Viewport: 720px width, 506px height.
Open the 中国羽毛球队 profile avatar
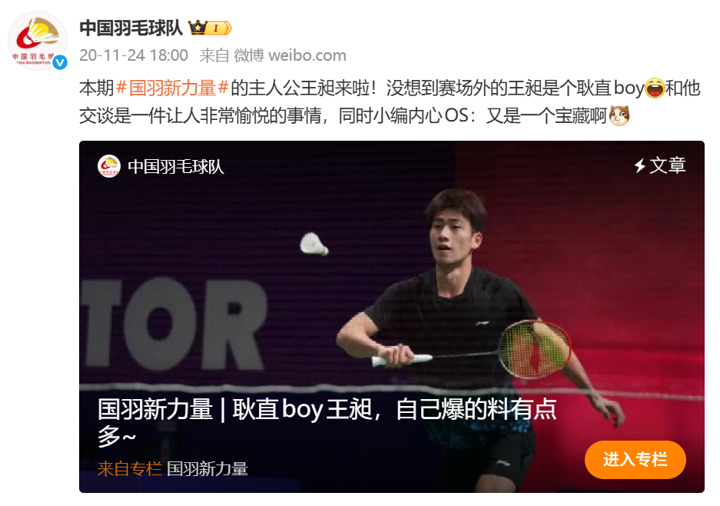coord(37,41)
